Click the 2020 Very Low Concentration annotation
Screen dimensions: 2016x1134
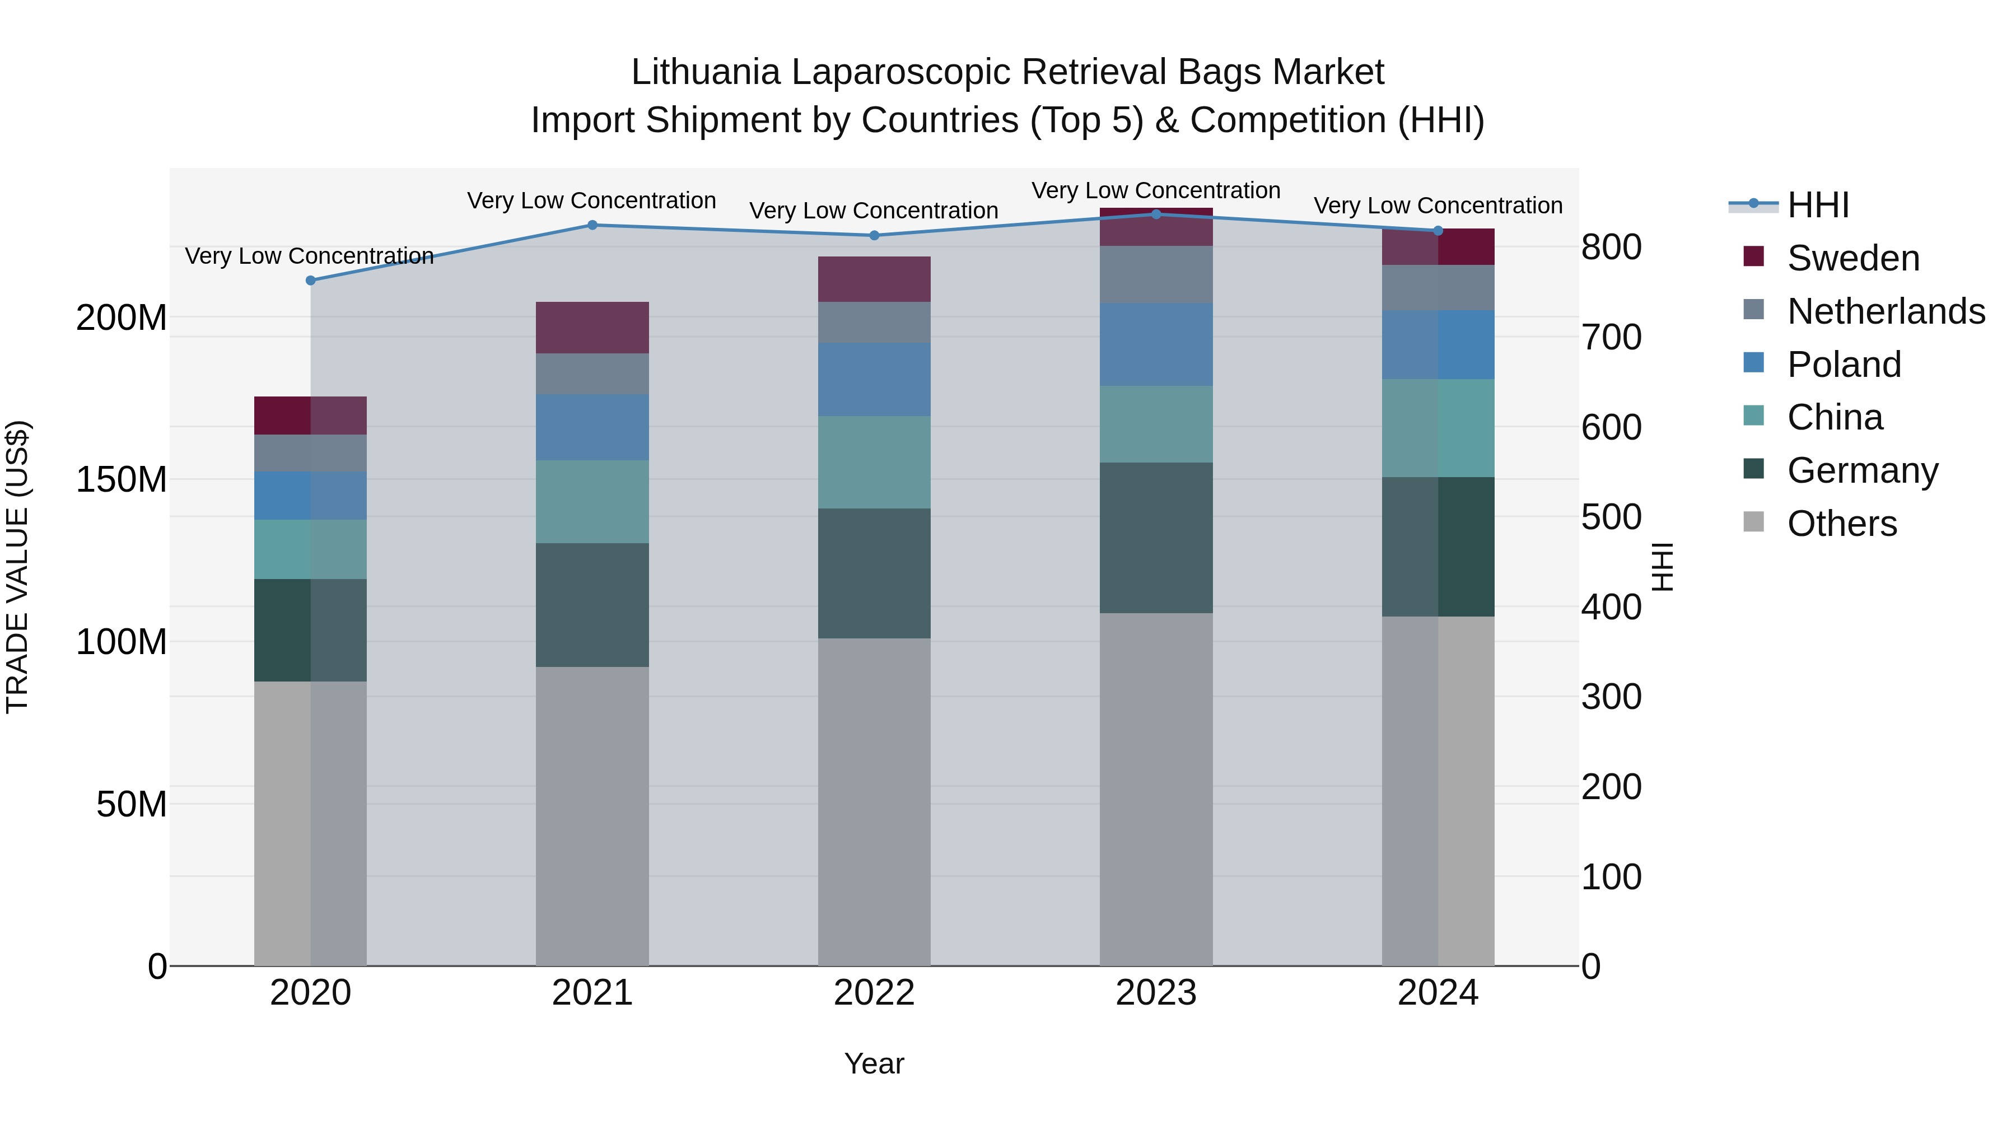point(309,256)
